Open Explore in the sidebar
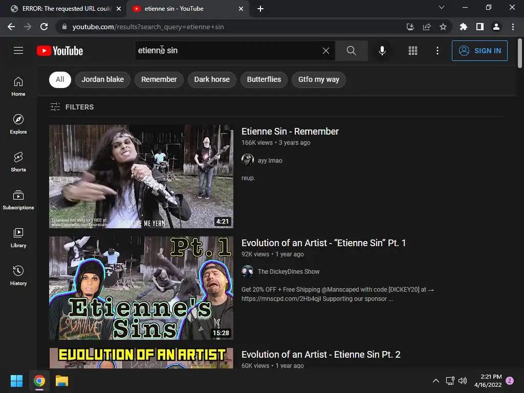Screen dimensions: 524x393 point(18,124)
